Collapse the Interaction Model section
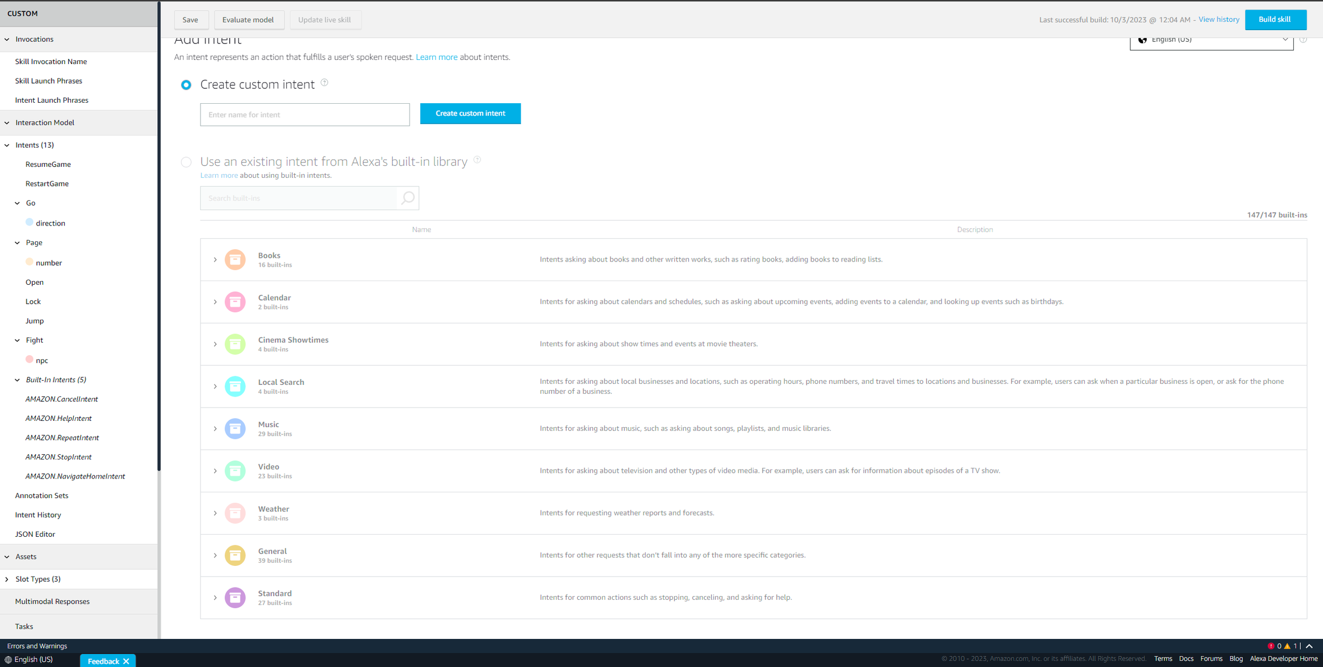This screenshot has width=1323, height=667. [x=7, y=123]
